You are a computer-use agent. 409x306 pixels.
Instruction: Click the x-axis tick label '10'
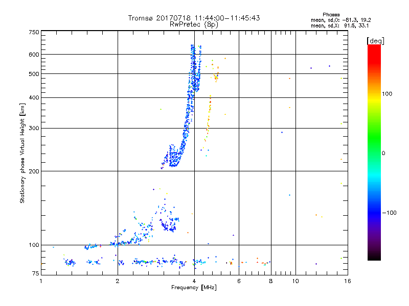(296, 281)
